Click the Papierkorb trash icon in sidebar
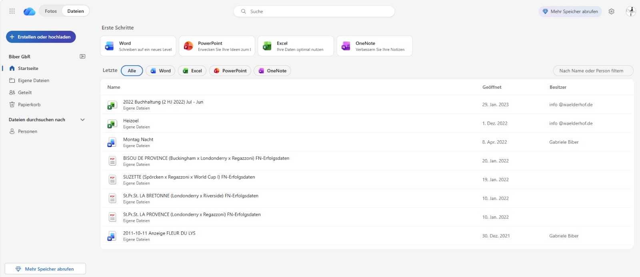The width and height of the screenshot is (640, 277). point(12,105)
